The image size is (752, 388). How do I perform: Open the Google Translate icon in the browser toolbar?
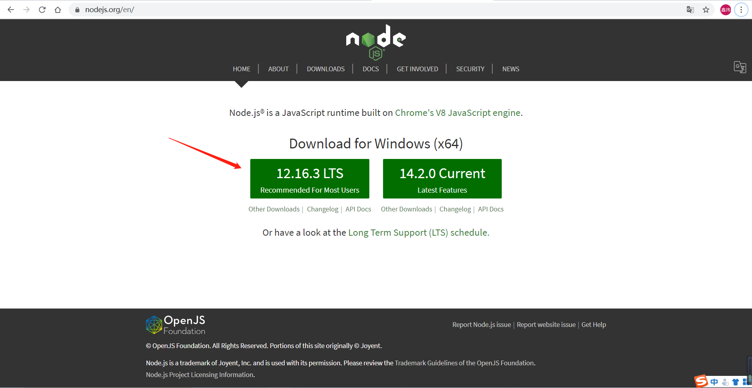[x=690, y=9]
